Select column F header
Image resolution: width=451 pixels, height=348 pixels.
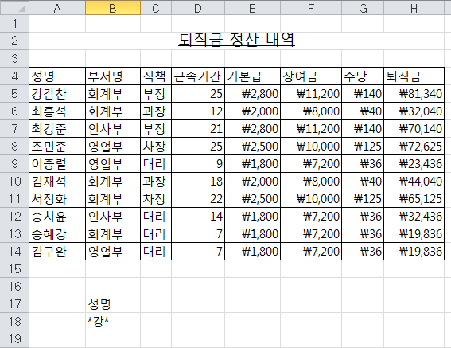(x=311, y=7)
